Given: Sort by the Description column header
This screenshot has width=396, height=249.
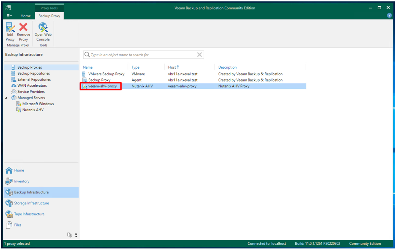Looking at the screenshot, I should [x=227, y=67].
